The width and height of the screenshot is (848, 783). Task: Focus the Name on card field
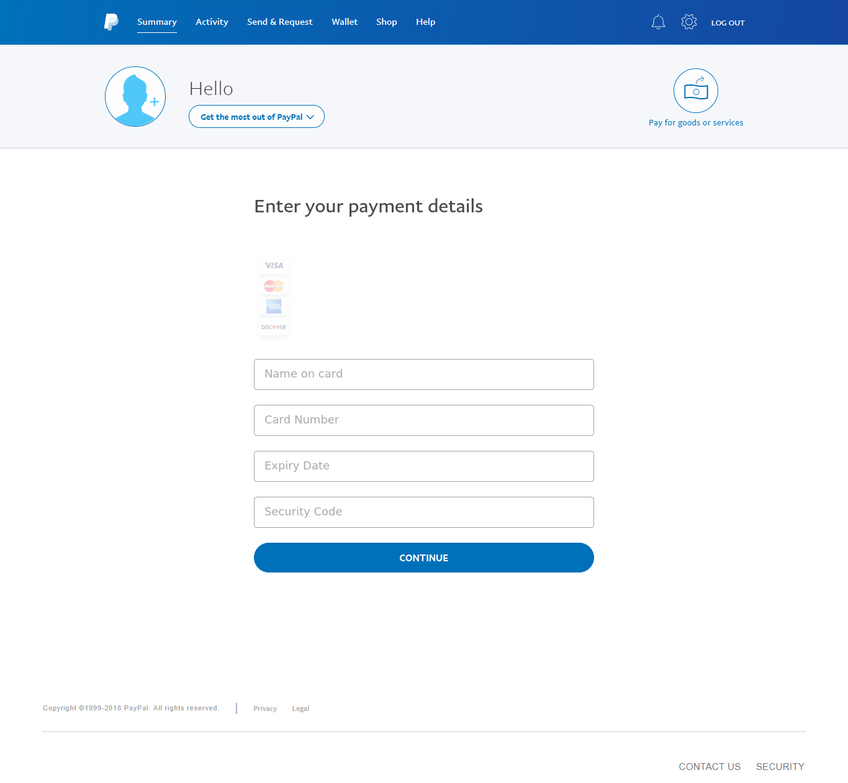coord(424,374)
